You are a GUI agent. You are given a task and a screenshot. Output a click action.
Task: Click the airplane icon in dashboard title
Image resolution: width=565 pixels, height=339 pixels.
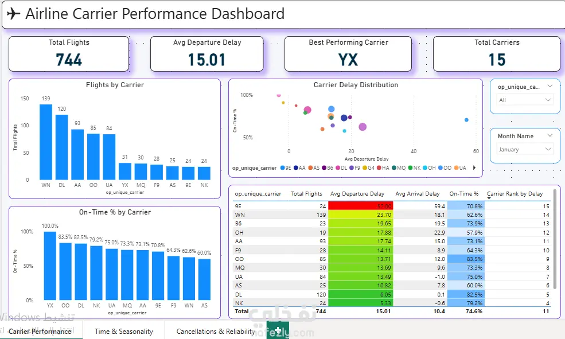click(x=13, y=14)
